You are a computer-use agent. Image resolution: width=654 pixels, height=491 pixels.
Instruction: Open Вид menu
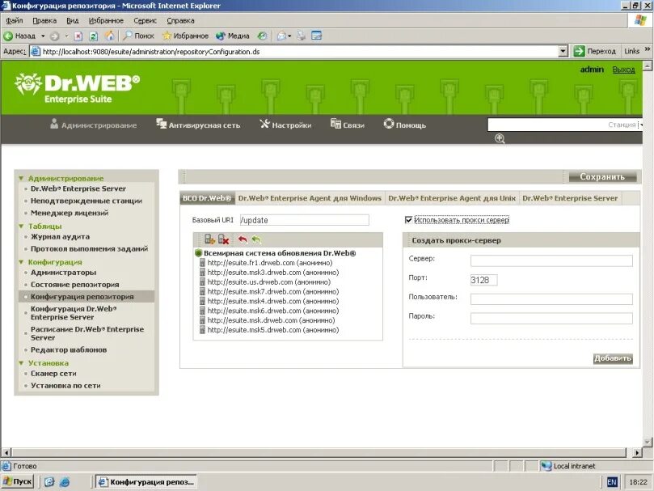73,20
